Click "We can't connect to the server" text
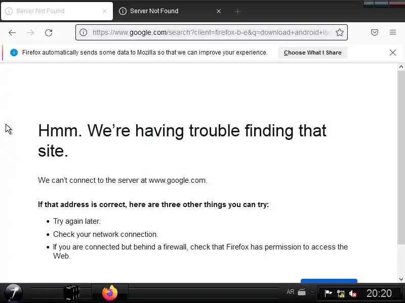The image size is (405, 303). click(123, 180)
